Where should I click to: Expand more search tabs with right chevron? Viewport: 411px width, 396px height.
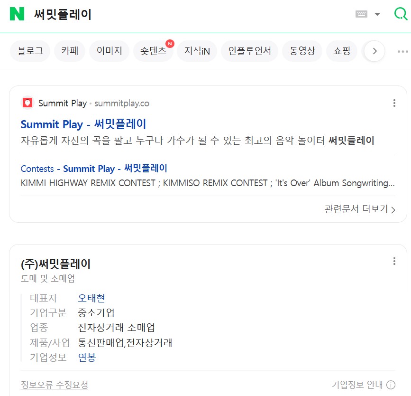(x=374, y=51)
